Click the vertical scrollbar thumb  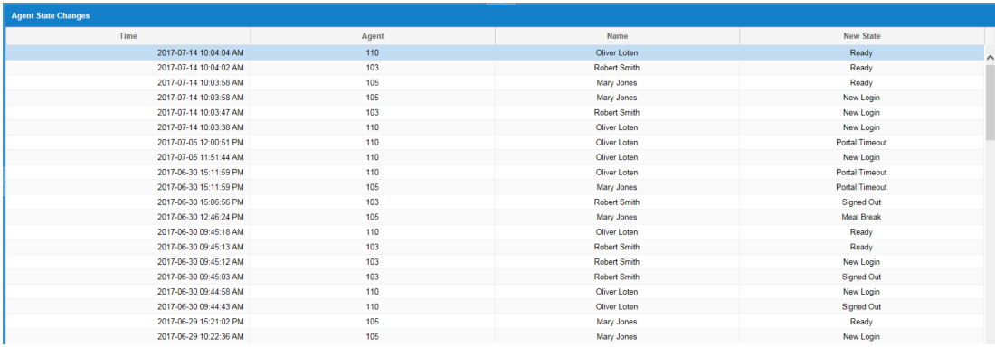point(990,101)
